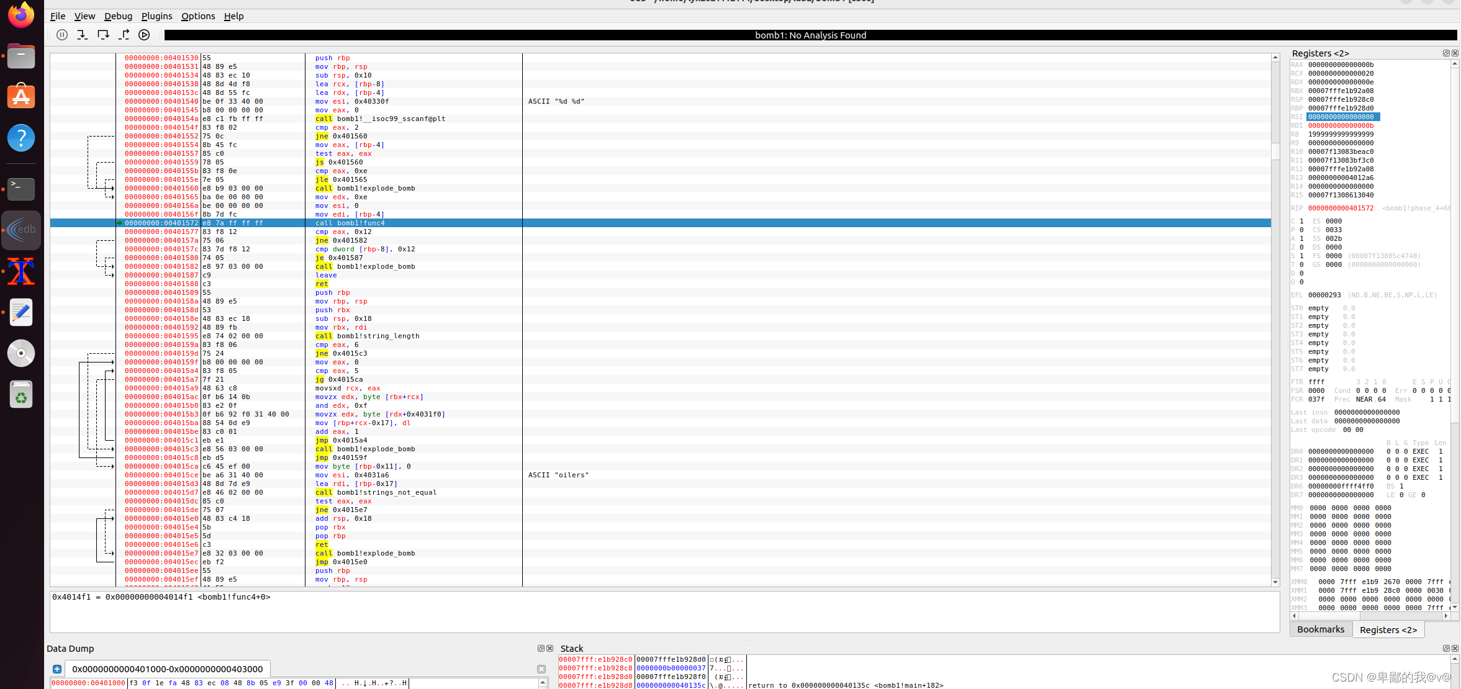Switch to the Registers <2> bottom tab
Screen dimensions: 1461x689
1388,629
